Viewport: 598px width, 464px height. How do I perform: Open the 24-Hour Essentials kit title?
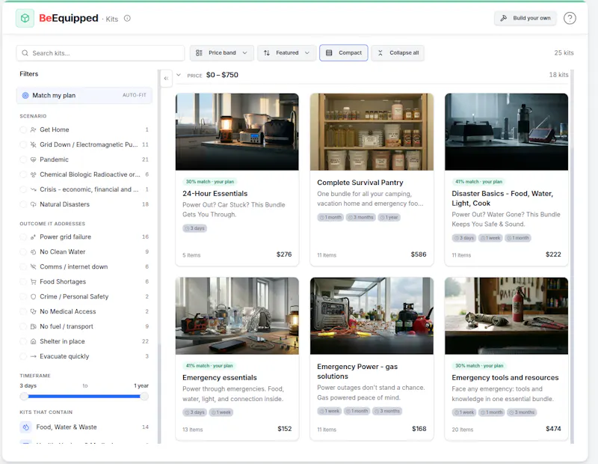(x=215, y=194)
